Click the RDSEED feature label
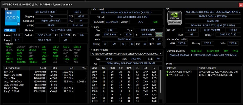Screen dimensions: 243x105 [33, 62]
